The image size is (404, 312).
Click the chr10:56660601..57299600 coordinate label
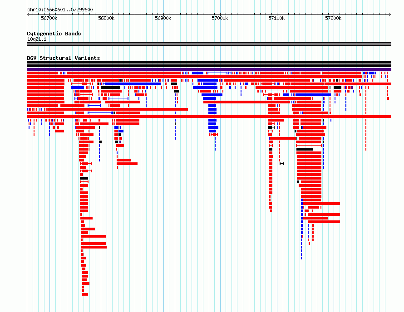60,10
